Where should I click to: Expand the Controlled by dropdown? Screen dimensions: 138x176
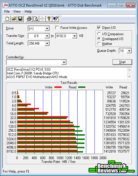click(x=64, y=62)
